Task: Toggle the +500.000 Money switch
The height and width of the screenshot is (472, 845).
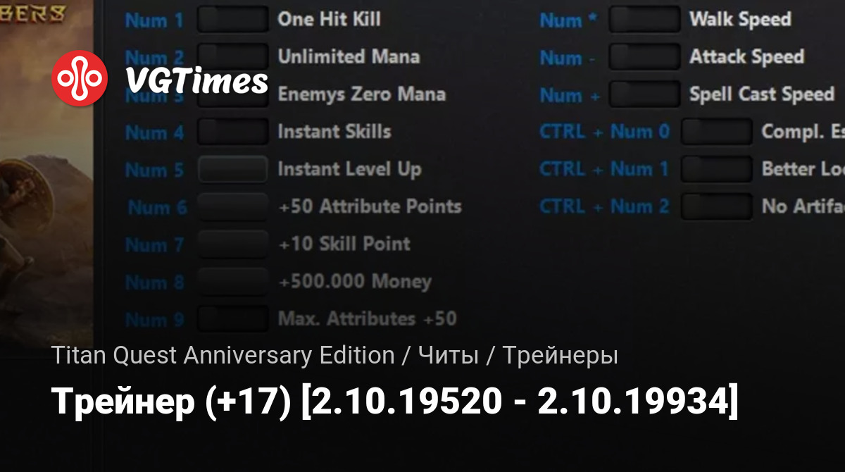Action: (232, 282)
